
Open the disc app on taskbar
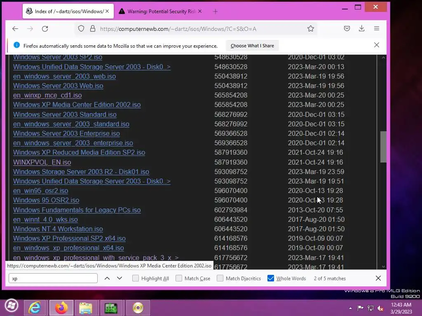[x=138, y=307]
